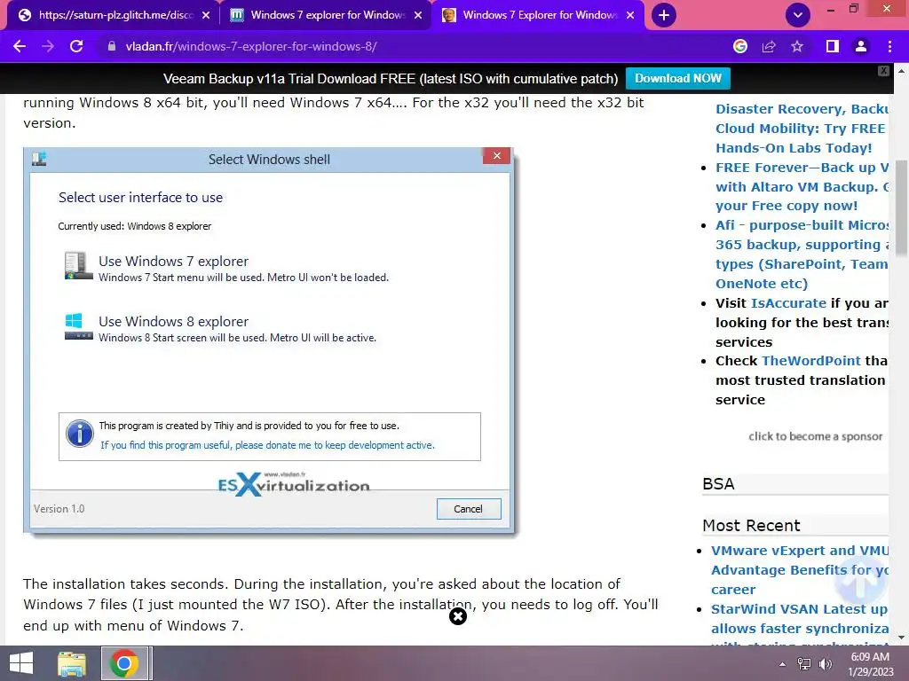Open a new browser tab
The width and height of the screenshot is (909, 681).
point(664,15)
